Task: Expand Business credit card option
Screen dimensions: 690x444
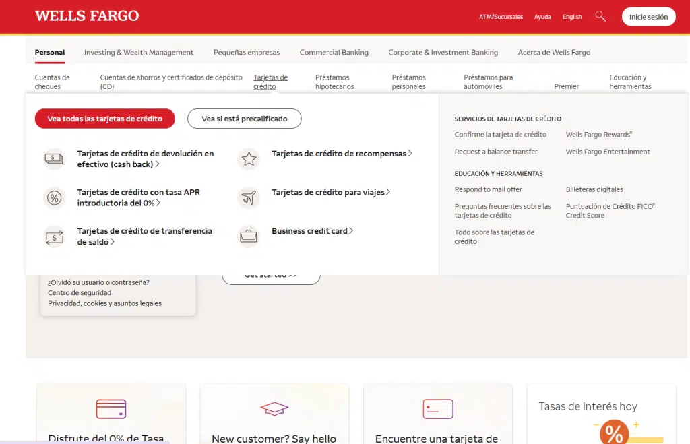Action: point(312,231)
